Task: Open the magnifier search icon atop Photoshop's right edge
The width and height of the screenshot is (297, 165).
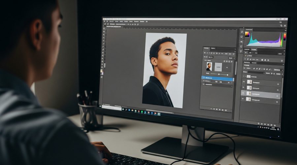Action: click(x=281, y=25)
